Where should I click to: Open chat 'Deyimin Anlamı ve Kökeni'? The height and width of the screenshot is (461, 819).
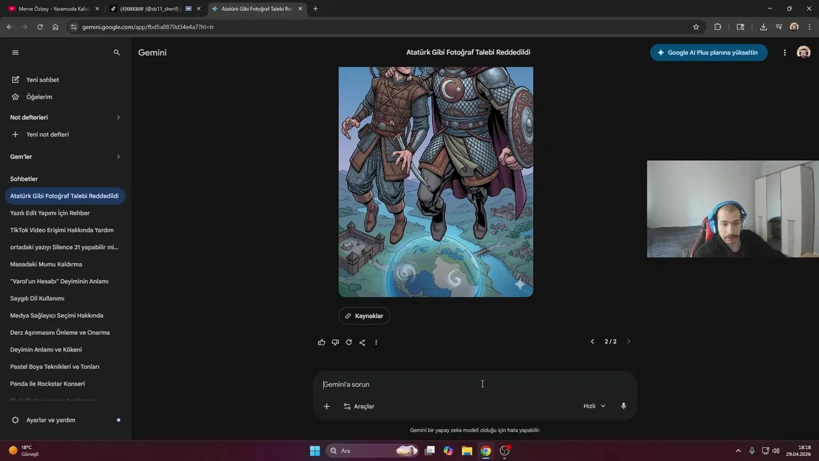[x=64, y=350]
